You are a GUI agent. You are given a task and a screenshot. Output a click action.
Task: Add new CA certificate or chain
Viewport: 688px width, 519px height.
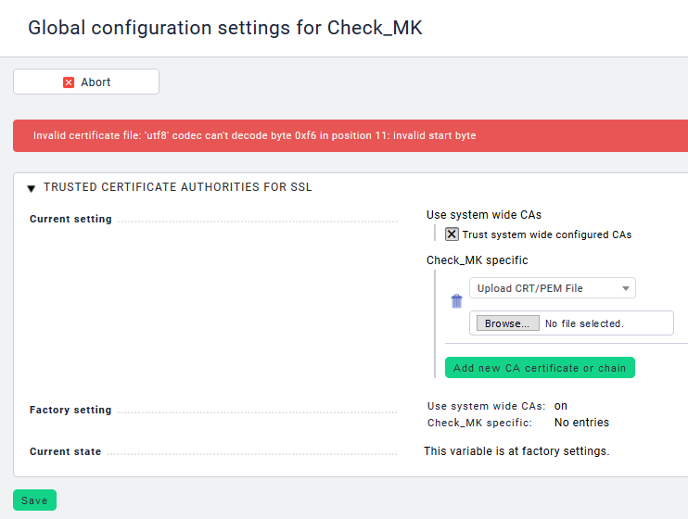point(540,368)
